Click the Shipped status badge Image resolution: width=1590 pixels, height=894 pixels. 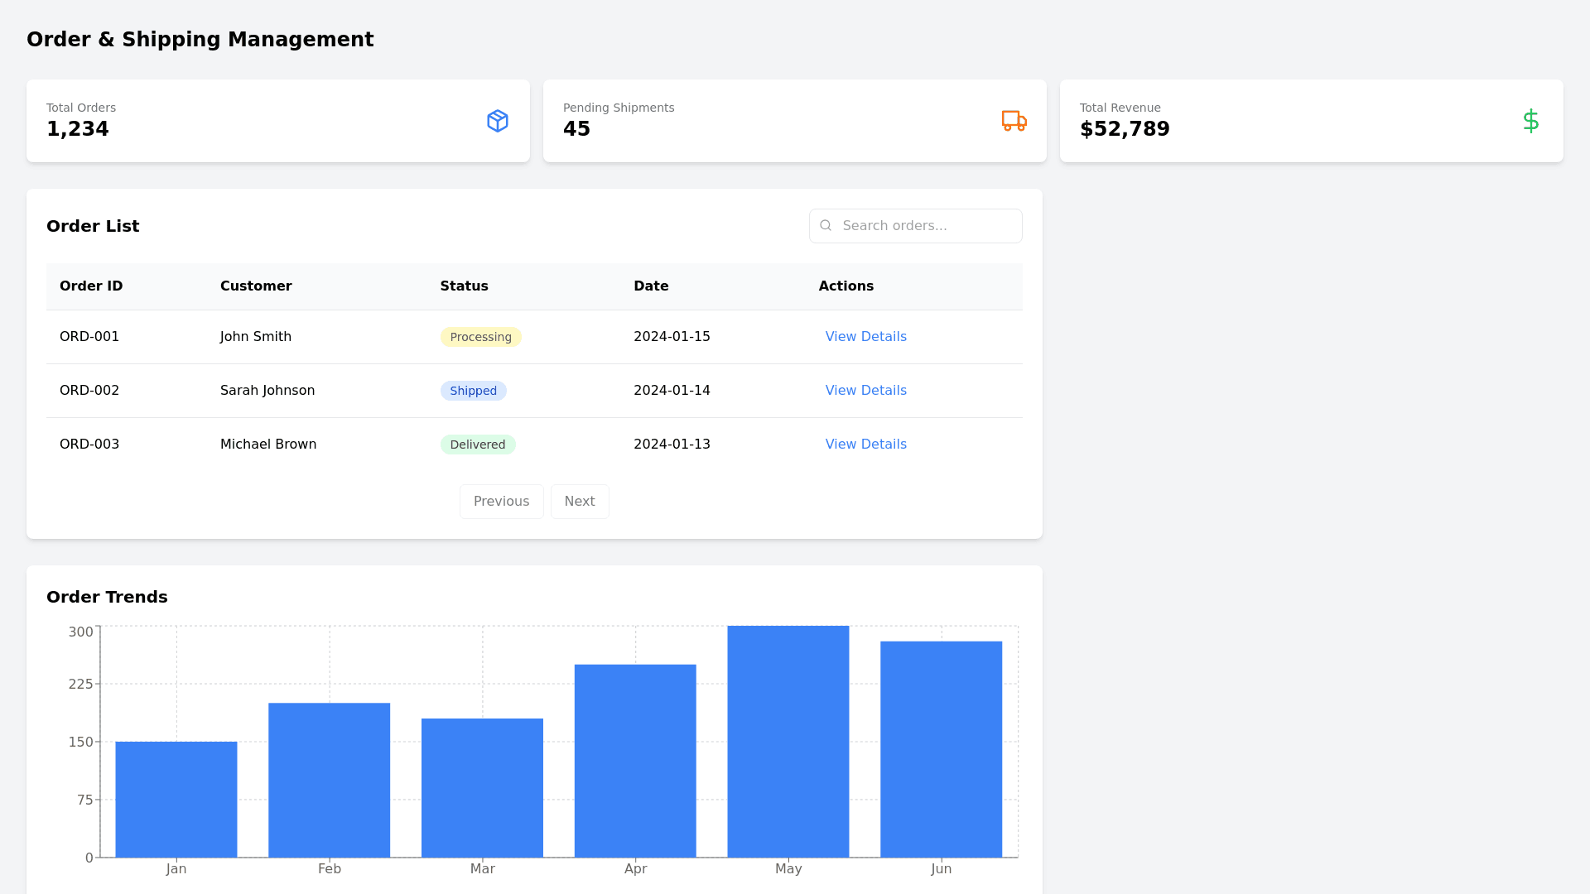[473, 391]
